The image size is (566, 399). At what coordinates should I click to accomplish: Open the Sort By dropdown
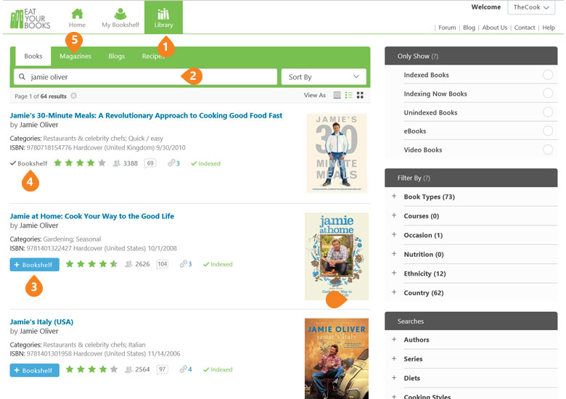click(x=324, y=77)
